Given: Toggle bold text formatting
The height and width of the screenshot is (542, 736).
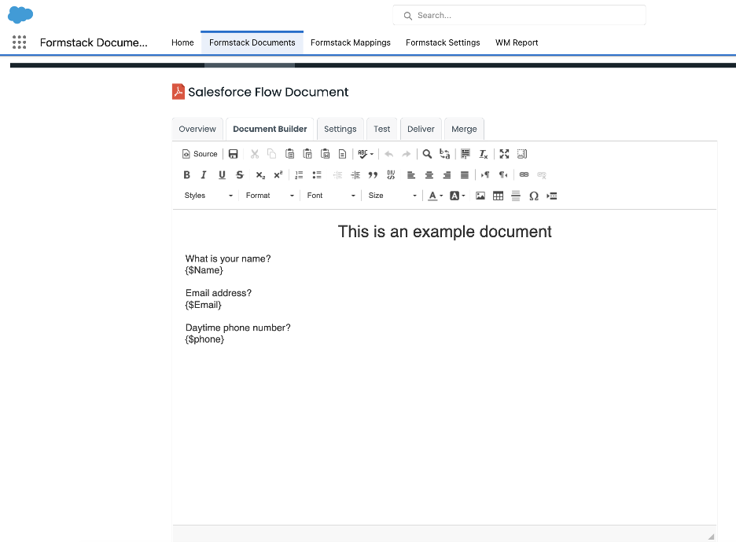Looking at the screenshot, I should click(186, 174).
